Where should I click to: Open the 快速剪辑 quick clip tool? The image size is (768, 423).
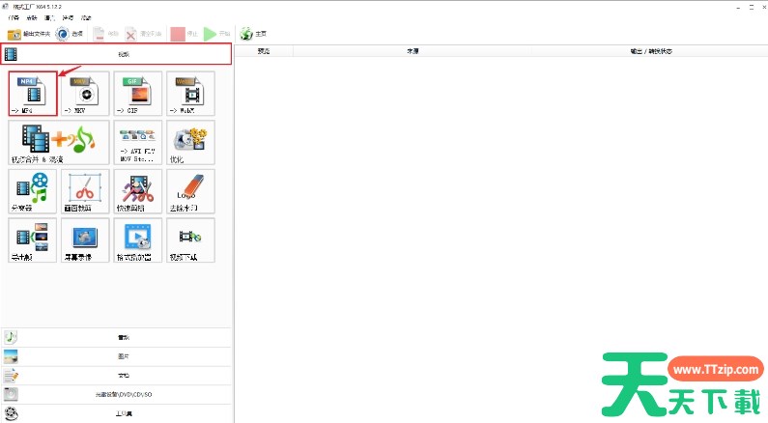(x=138, y=191)
